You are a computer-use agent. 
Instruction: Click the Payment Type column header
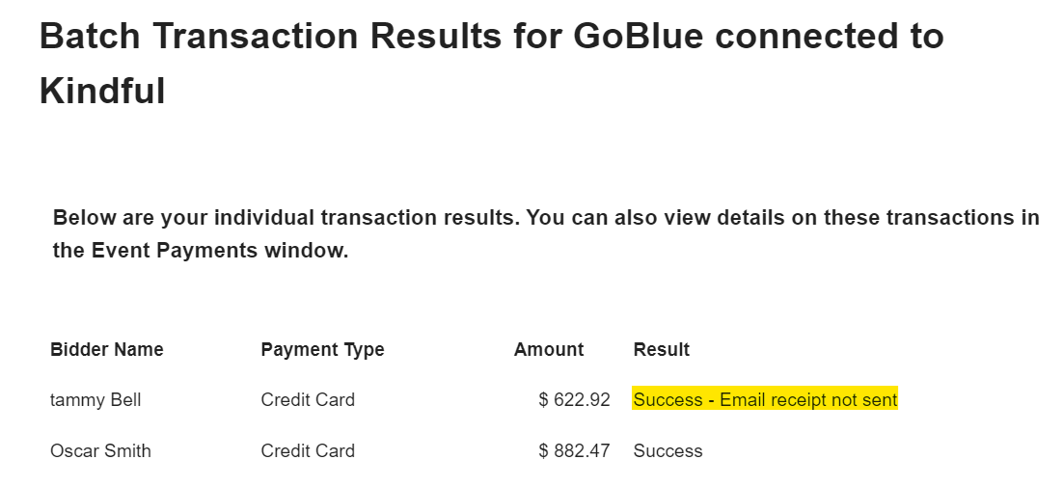[322, 349]
